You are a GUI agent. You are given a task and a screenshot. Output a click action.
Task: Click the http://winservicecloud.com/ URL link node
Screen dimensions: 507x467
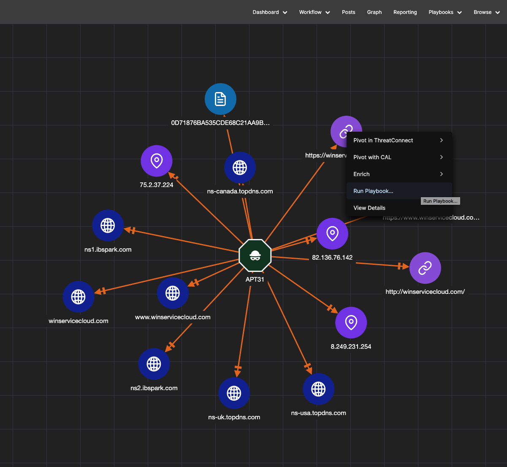point(425,268)
